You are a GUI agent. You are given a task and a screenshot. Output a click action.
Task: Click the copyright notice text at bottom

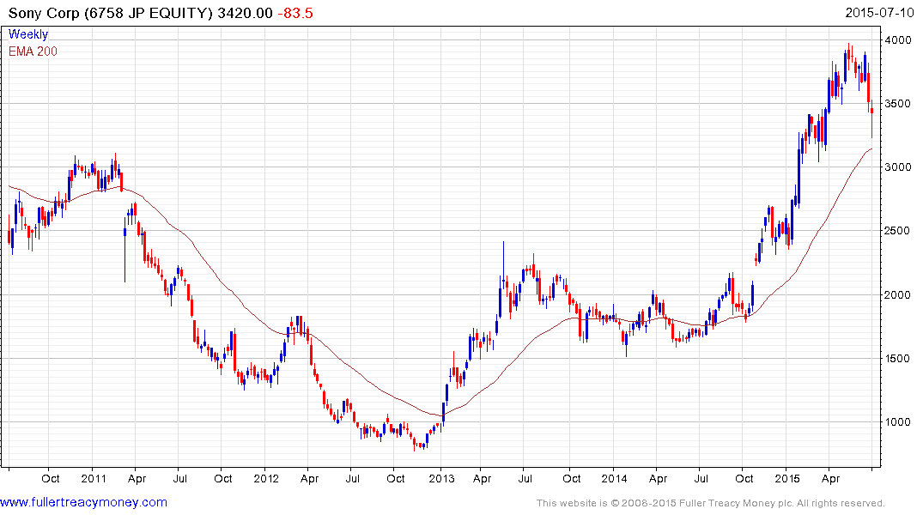click(711, 503)
